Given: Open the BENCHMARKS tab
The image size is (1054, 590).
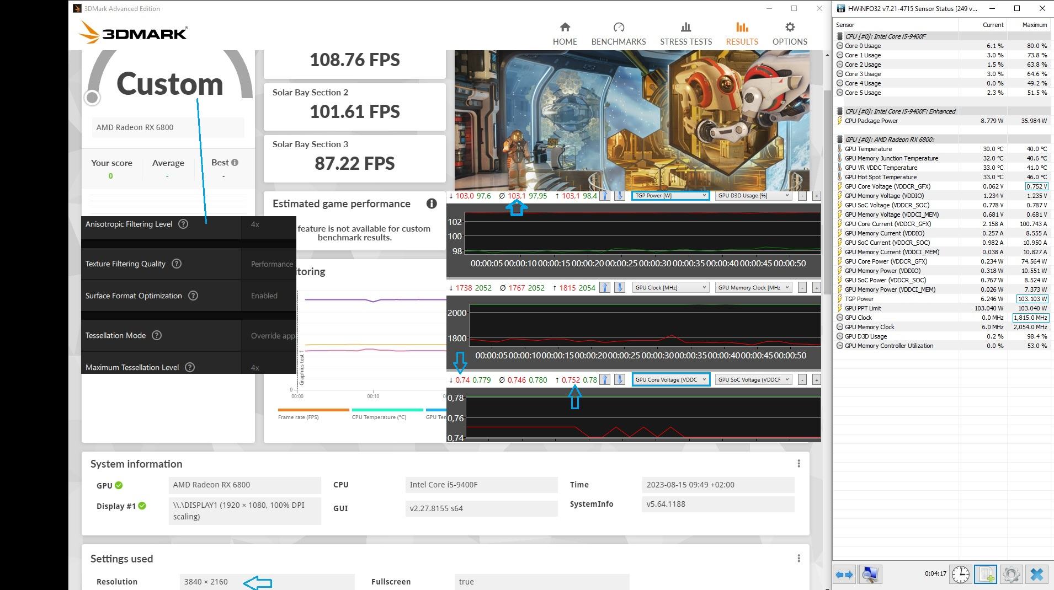Looking at the screenshot, I should coord(618,34).
